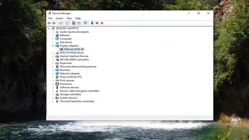Screen dimensions: 249x140
Task: Click the Forward arrow in the toolbar
Action: [x=54, y=23]
